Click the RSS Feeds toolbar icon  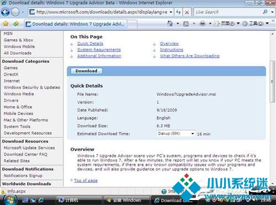click(186, 24)
